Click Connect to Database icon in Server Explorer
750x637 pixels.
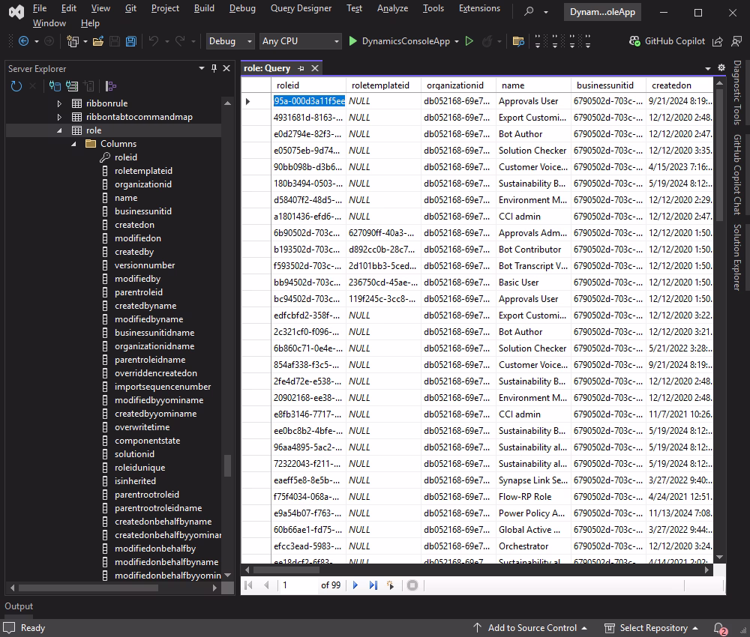(55, 86)
